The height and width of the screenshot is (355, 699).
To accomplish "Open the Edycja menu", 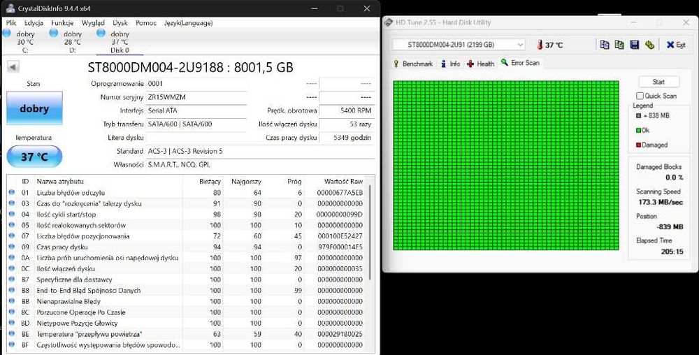I will pyautogui.click(x=34, y=23).
